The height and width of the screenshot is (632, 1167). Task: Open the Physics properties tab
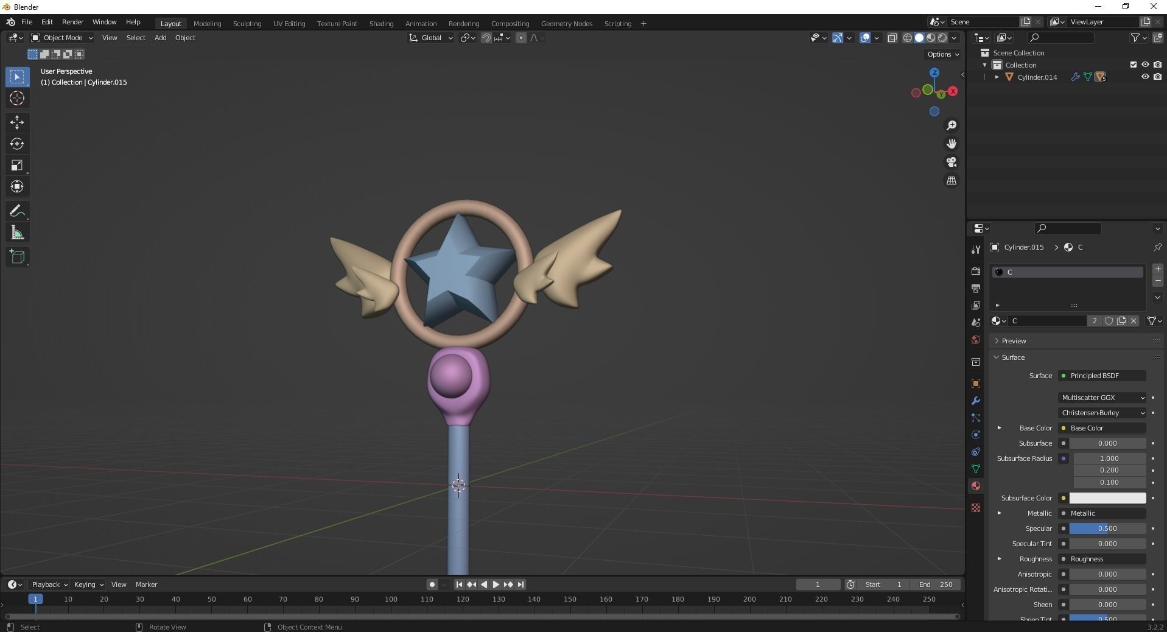click(x=976, y=435)
